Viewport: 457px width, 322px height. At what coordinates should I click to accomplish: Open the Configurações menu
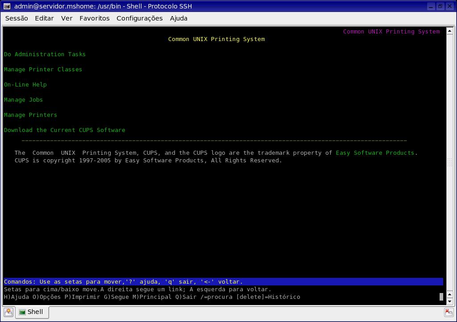(x=140, y=18)
